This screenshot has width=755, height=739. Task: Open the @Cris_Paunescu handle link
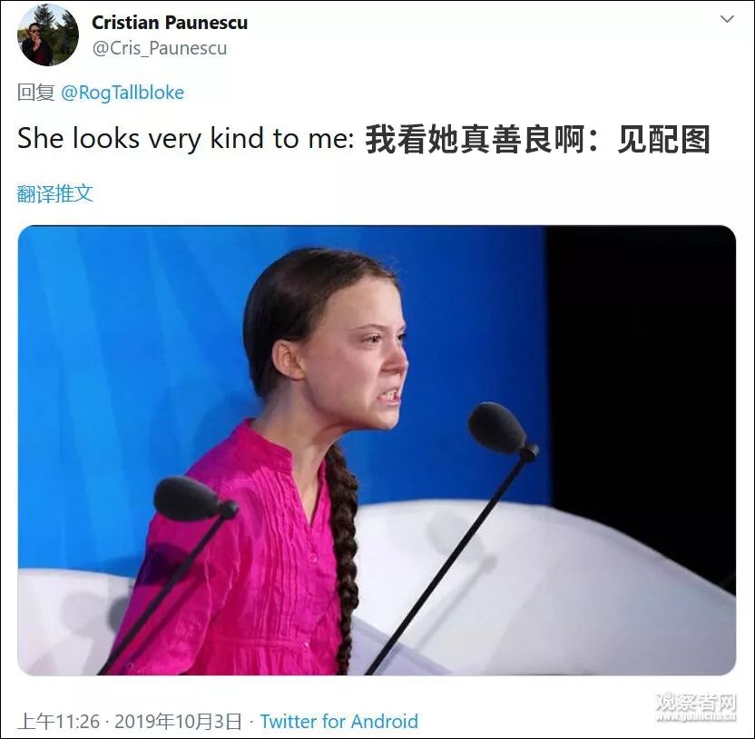[160, 48]
